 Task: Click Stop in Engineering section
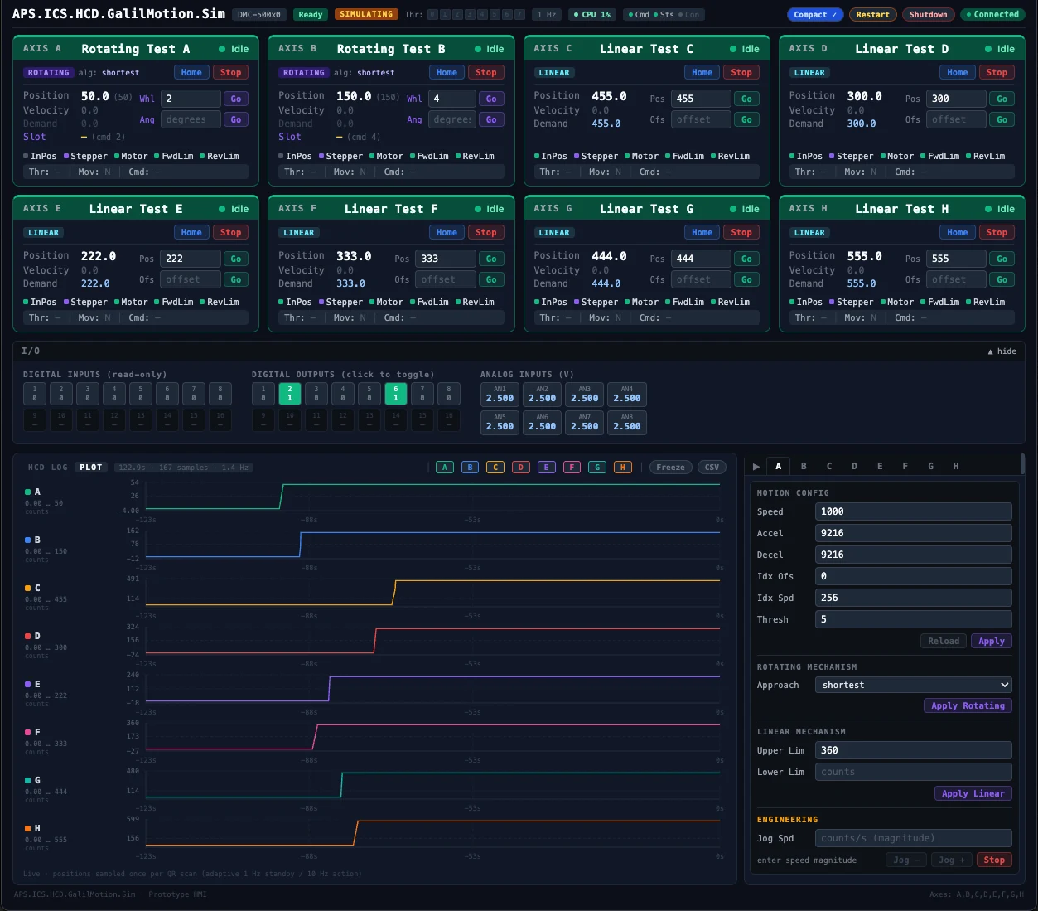pyautogui.click(x=994, y=860)
